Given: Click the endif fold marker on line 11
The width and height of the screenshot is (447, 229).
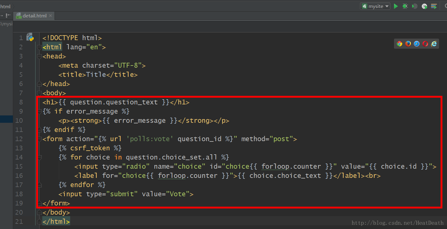Looking at the screenshot, I should tap(39, 130).
